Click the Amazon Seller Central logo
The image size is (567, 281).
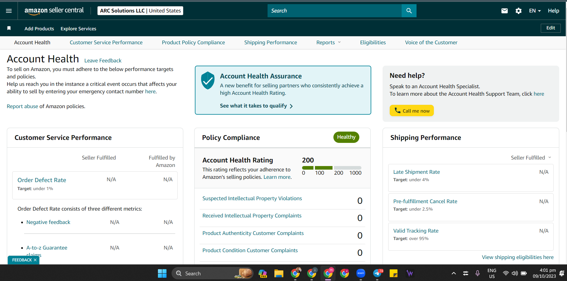coord(54,11)
